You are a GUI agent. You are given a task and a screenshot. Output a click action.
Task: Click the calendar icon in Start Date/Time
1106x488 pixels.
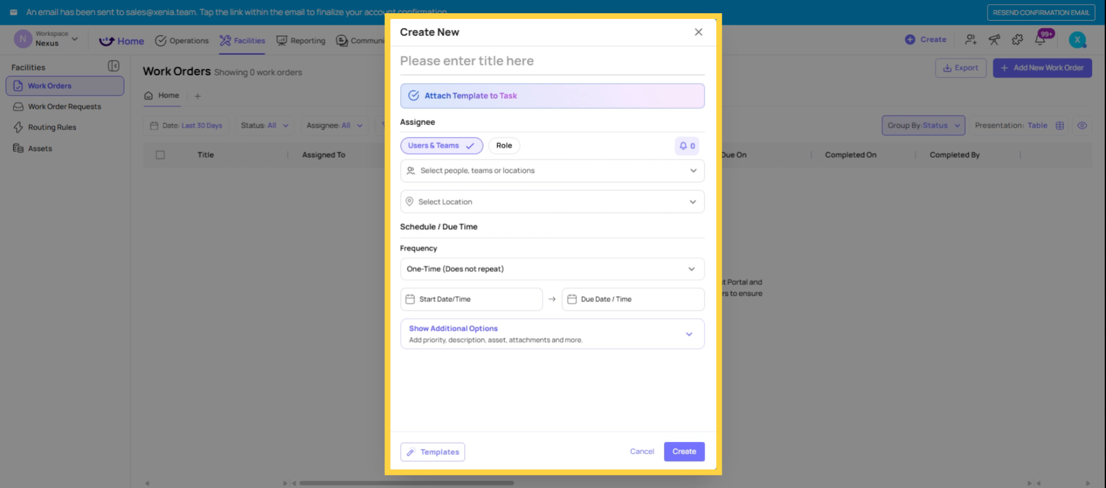410,299
